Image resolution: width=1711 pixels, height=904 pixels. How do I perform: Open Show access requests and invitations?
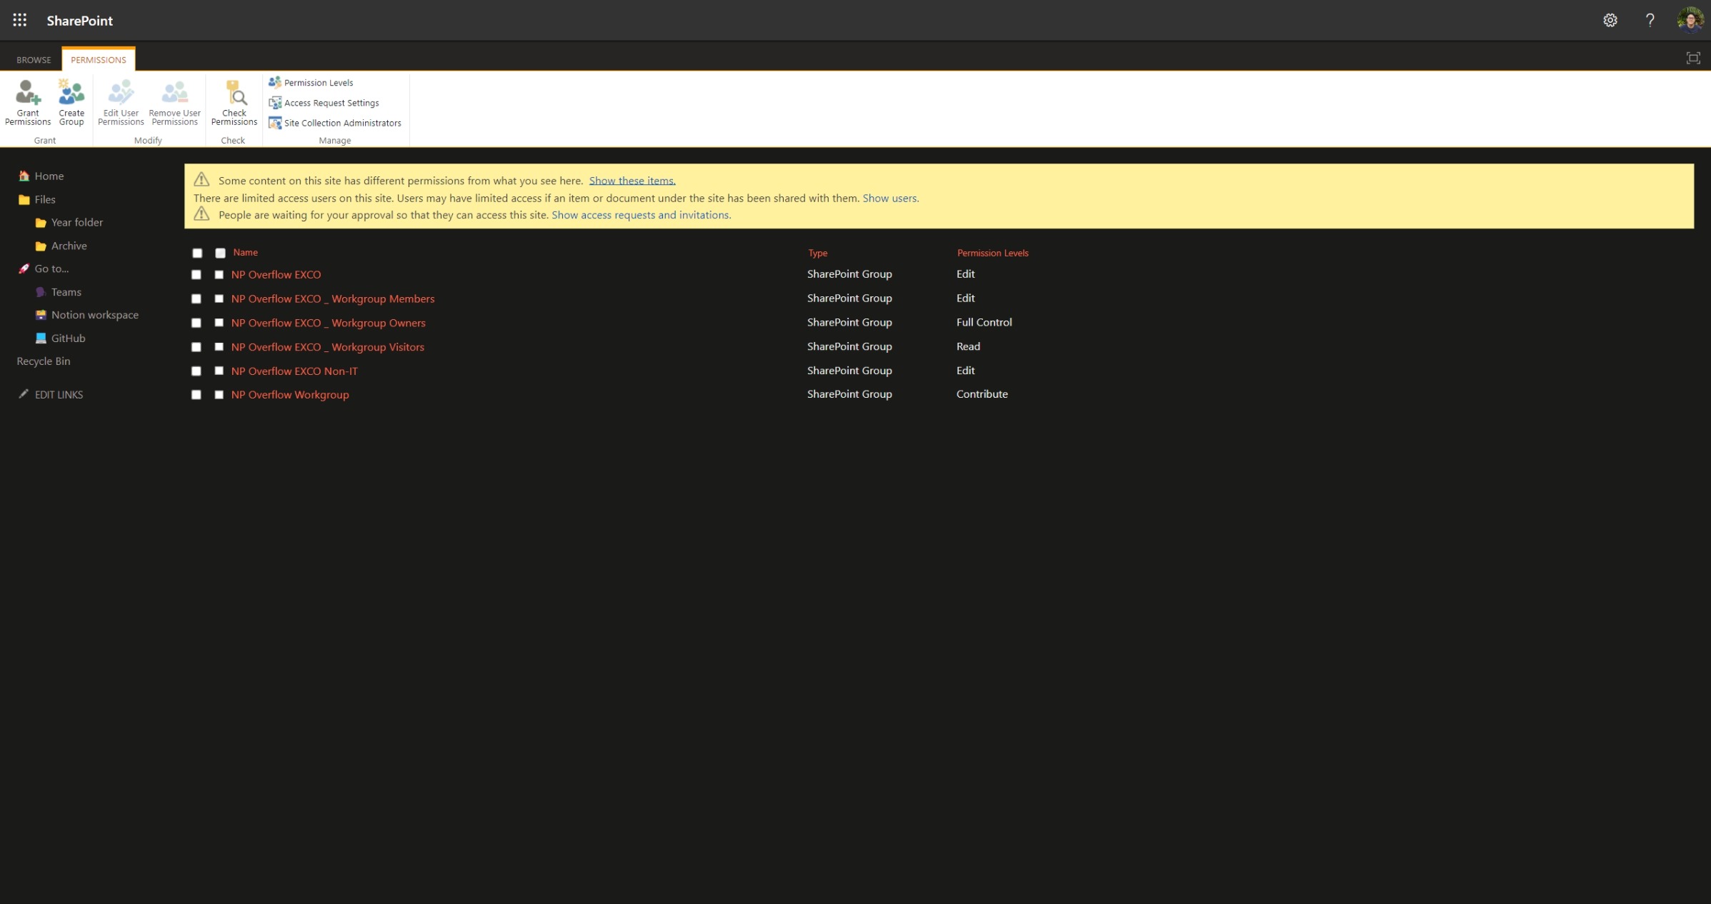point(641,215)
